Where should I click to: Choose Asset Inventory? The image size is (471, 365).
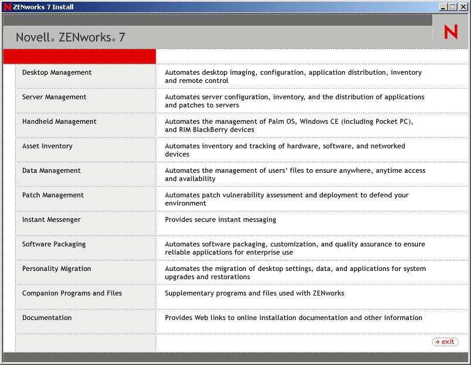tap(47, 146)
